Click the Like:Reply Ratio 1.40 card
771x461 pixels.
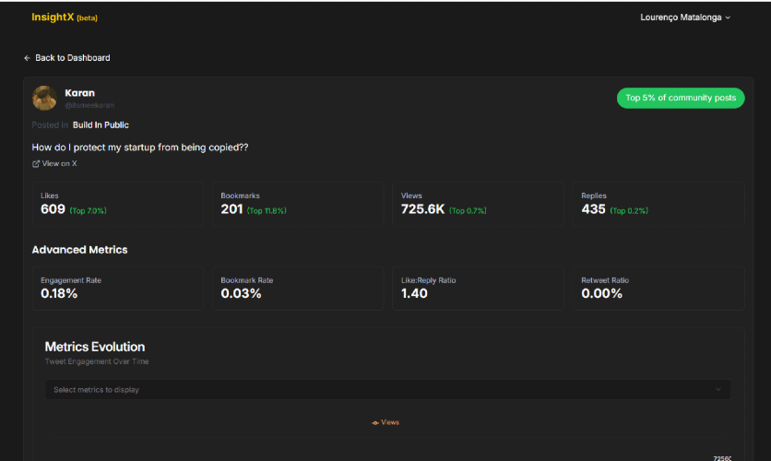(x=478, y=289)
